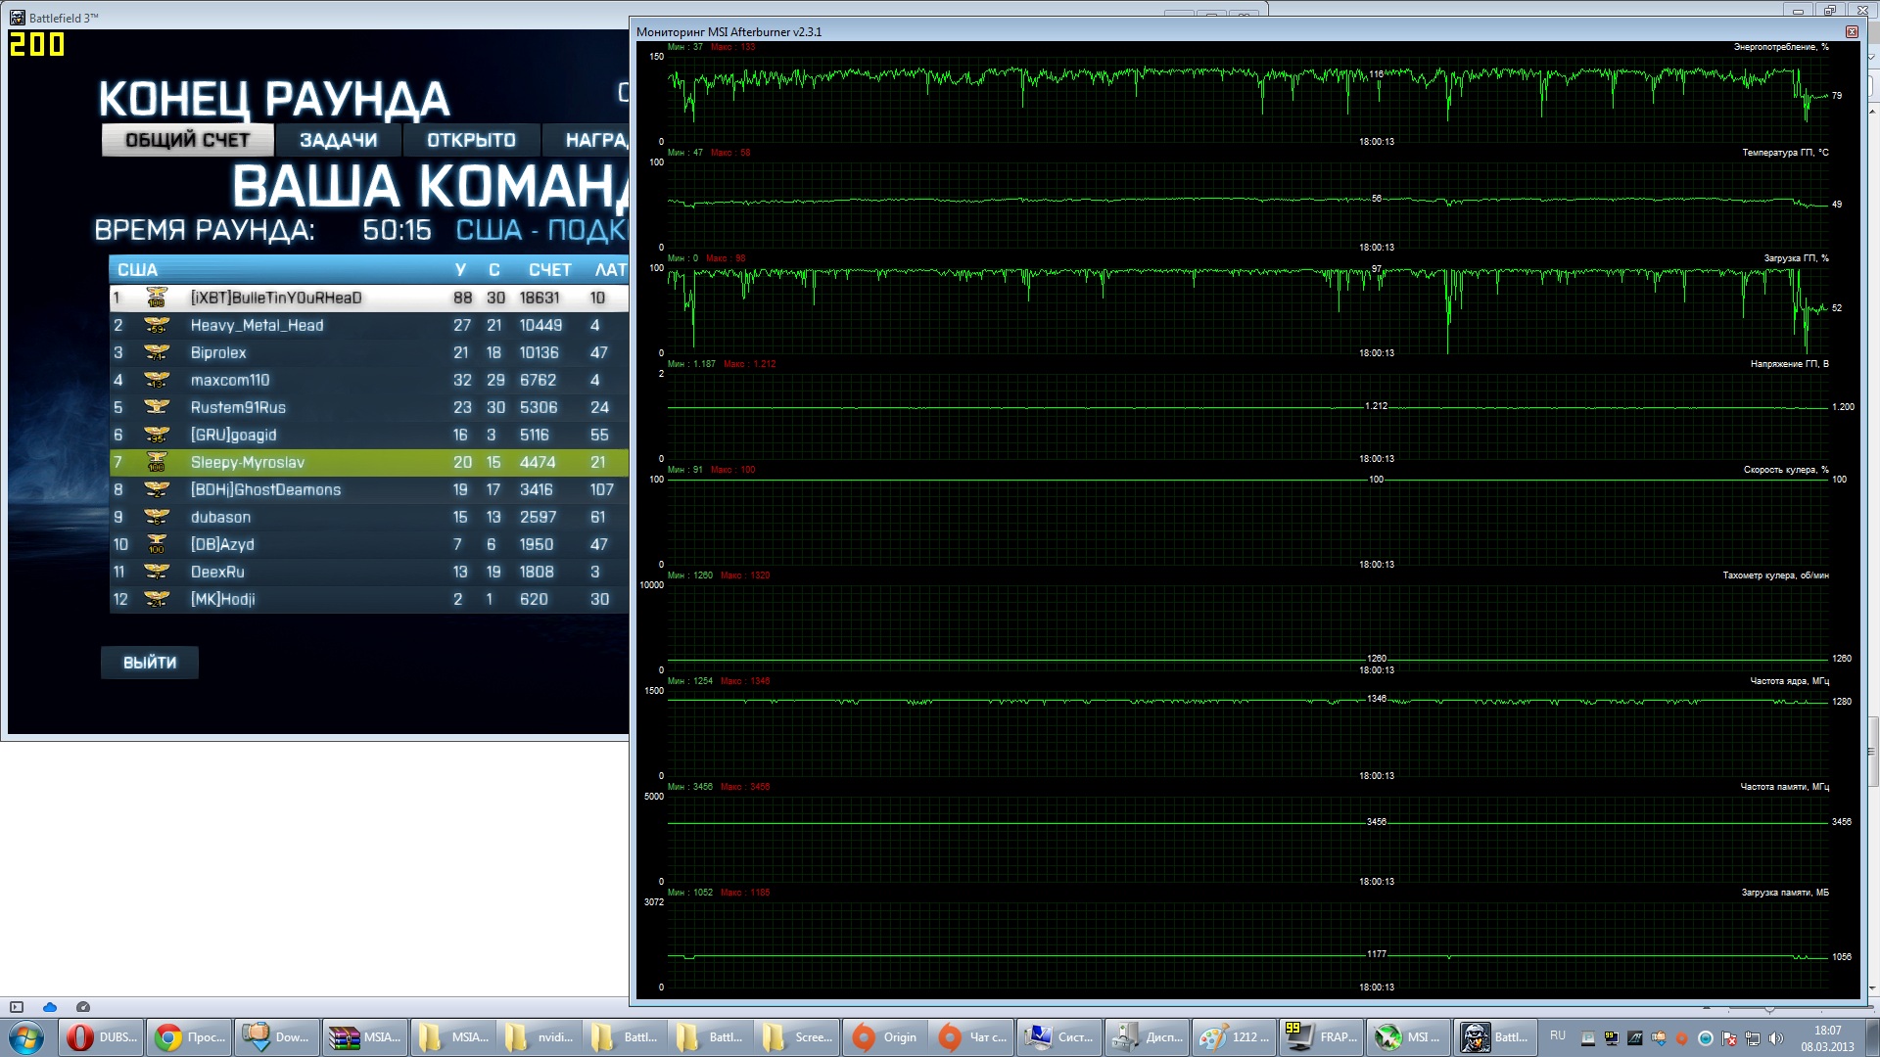Click the Загрузка памяти, МБ graph label
Viewport: 1880px width, 1057px height.
click(1785, 893)
